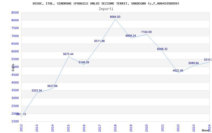
Task: Click the 1500 y-axis value
Action: (15, 121)
